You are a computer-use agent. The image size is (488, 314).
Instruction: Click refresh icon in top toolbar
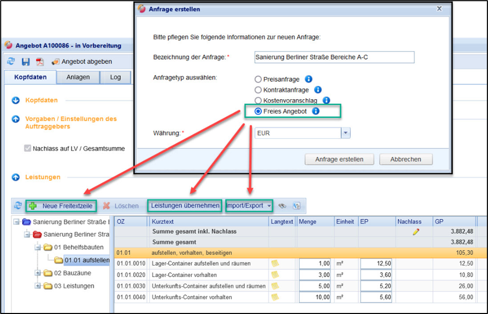coord(11,62)
